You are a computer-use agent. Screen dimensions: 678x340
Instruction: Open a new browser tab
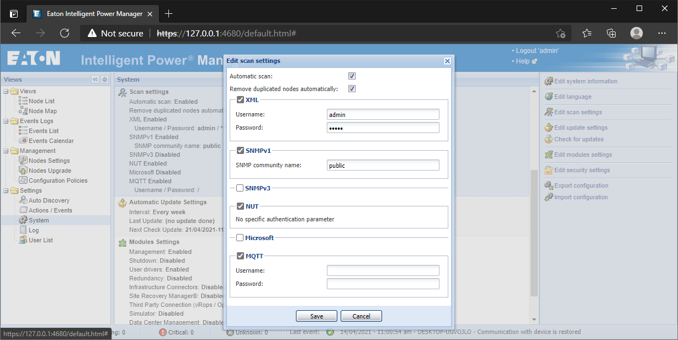coord(169,13)
